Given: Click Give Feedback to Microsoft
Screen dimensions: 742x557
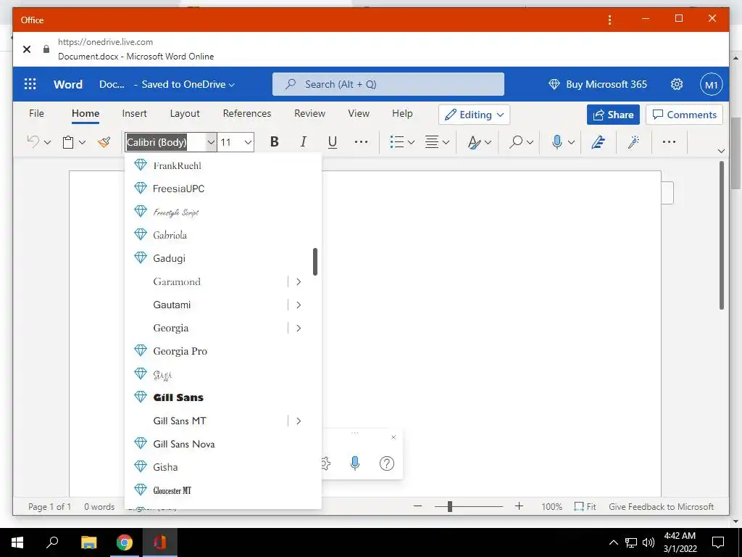Looking at the screenshot, I should [x=661, y=506].
